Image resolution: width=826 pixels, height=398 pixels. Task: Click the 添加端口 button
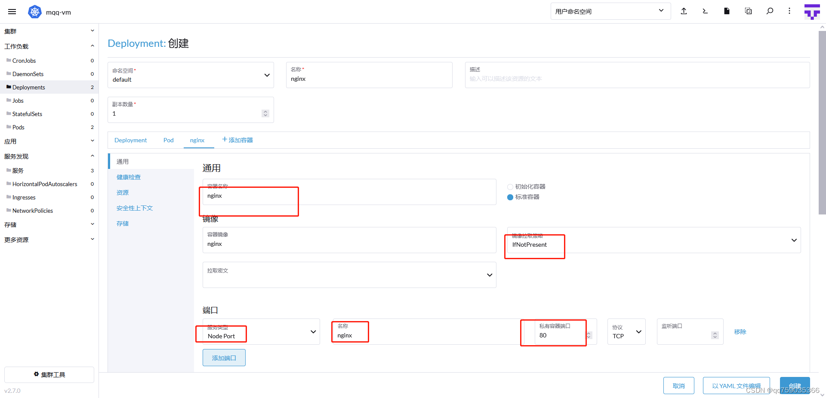(x=224, y=358)
